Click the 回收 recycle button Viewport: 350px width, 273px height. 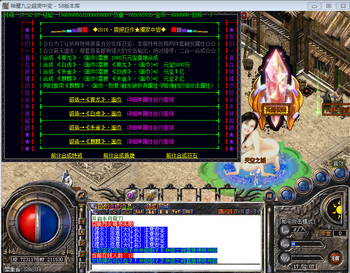[x=103, y=206]
